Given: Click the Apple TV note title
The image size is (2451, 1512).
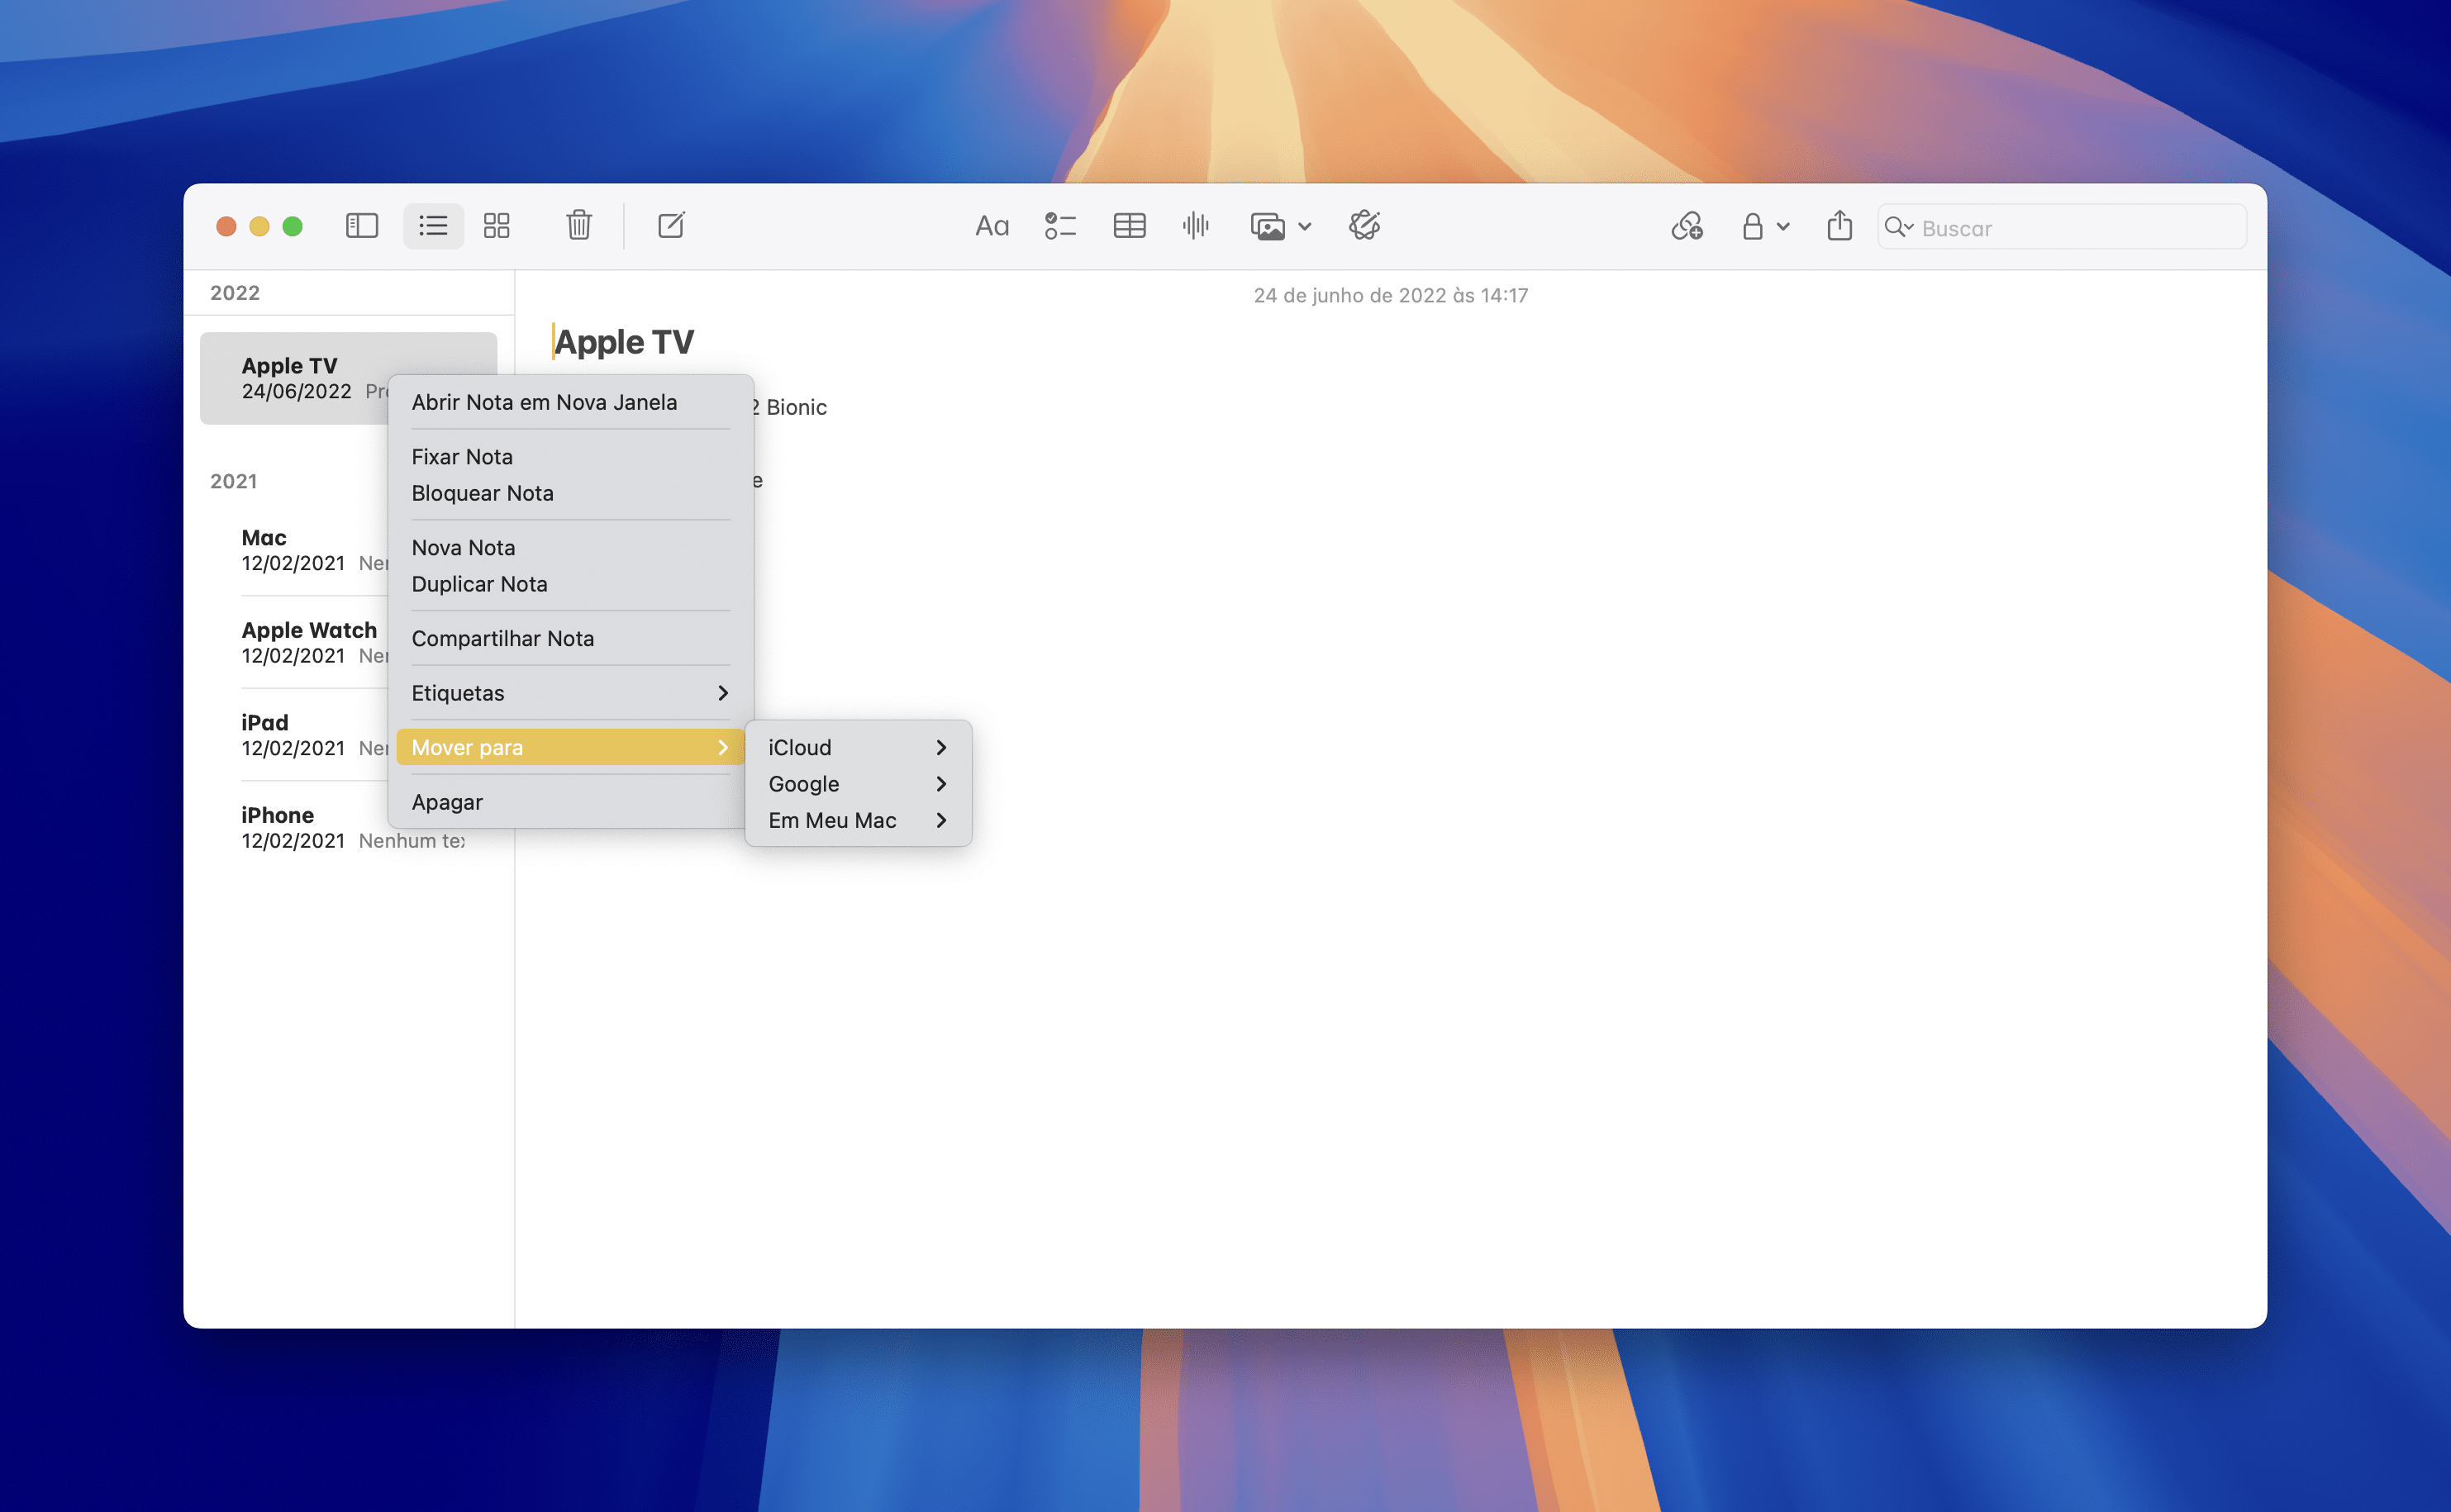Looking at the screenshot, I should (624, 342).
